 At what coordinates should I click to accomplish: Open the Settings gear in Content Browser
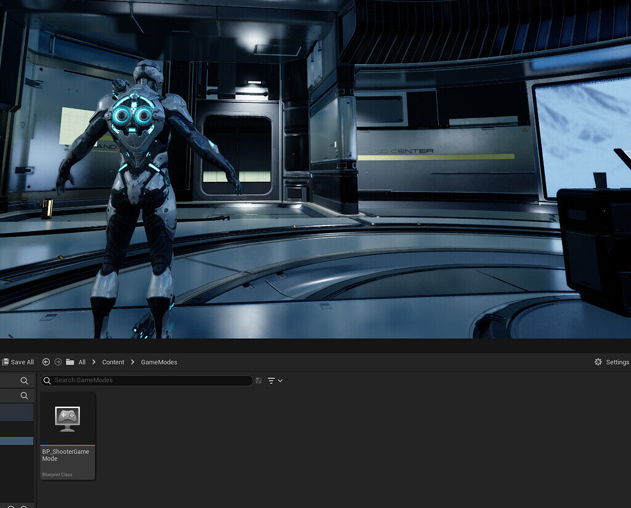click(597, 362)
